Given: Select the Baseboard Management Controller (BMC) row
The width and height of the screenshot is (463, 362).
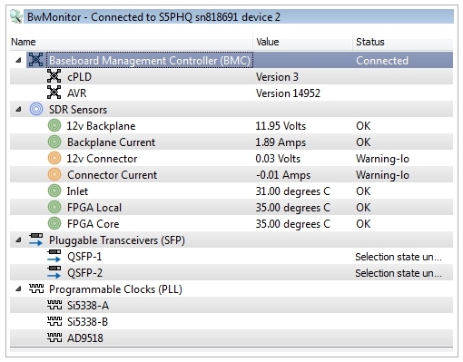Looking at the screenshot, I should (x=231, y=60).
